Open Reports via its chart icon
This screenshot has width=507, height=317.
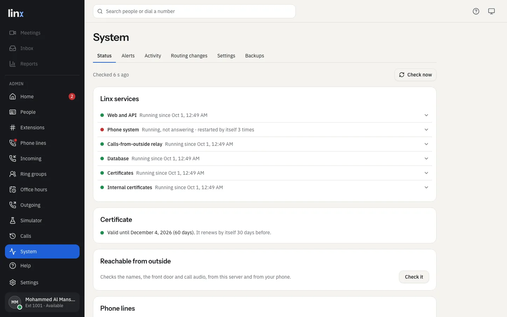coord(13,64)
